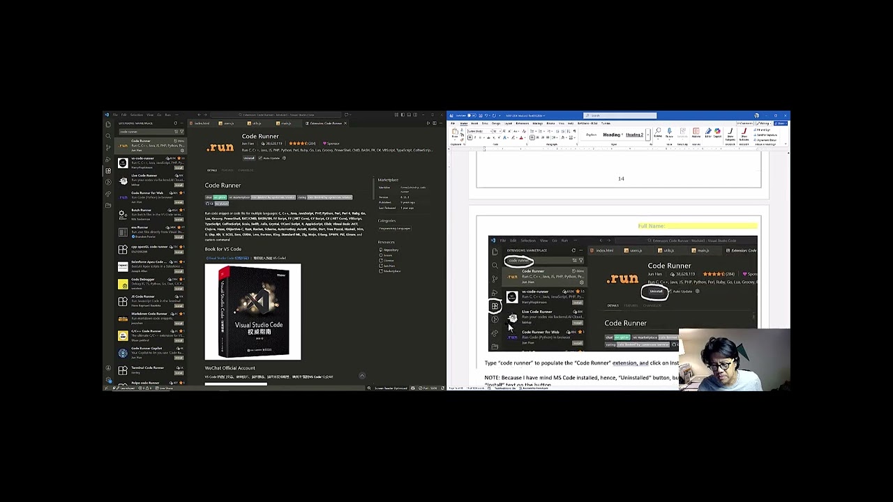Pick a text highlight color in Word

coord(514,137)
